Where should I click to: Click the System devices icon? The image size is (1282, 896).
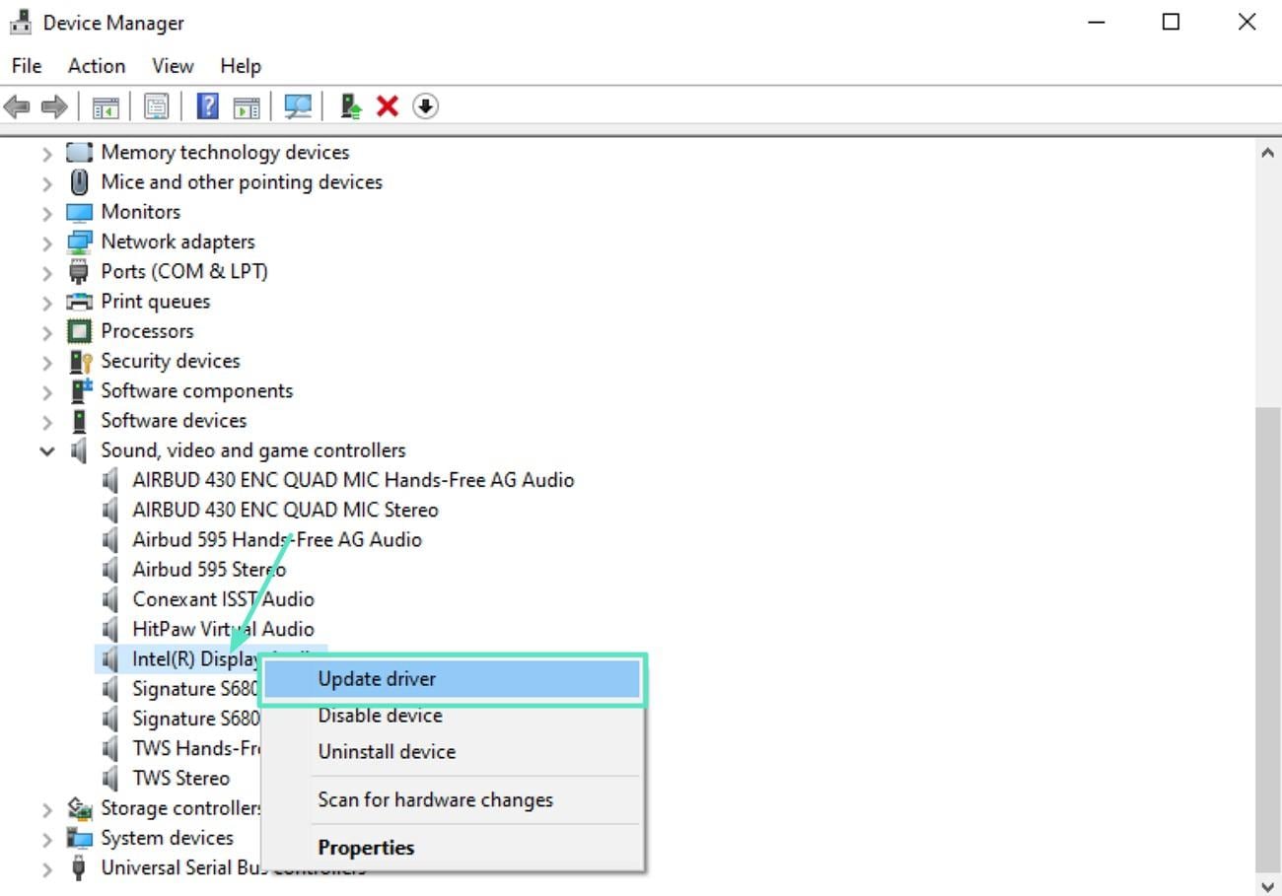click(x=79, y=838)
